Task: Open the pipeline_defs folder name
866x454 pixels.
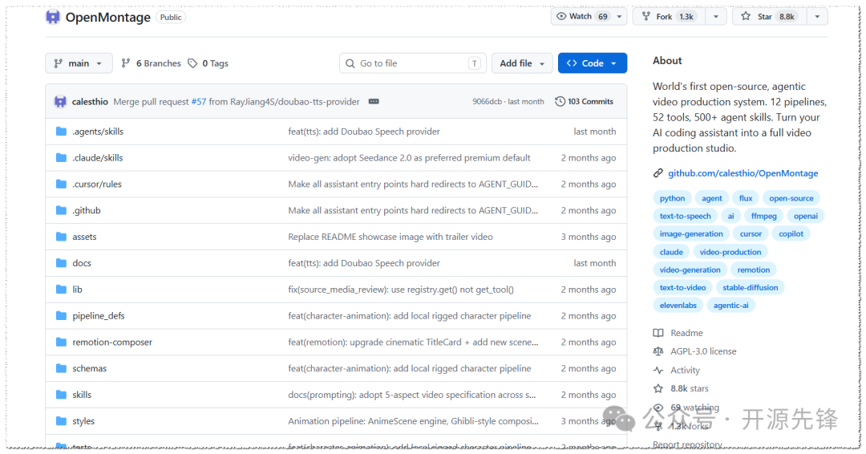Action: pyautogui.click(x=99, y=316)
